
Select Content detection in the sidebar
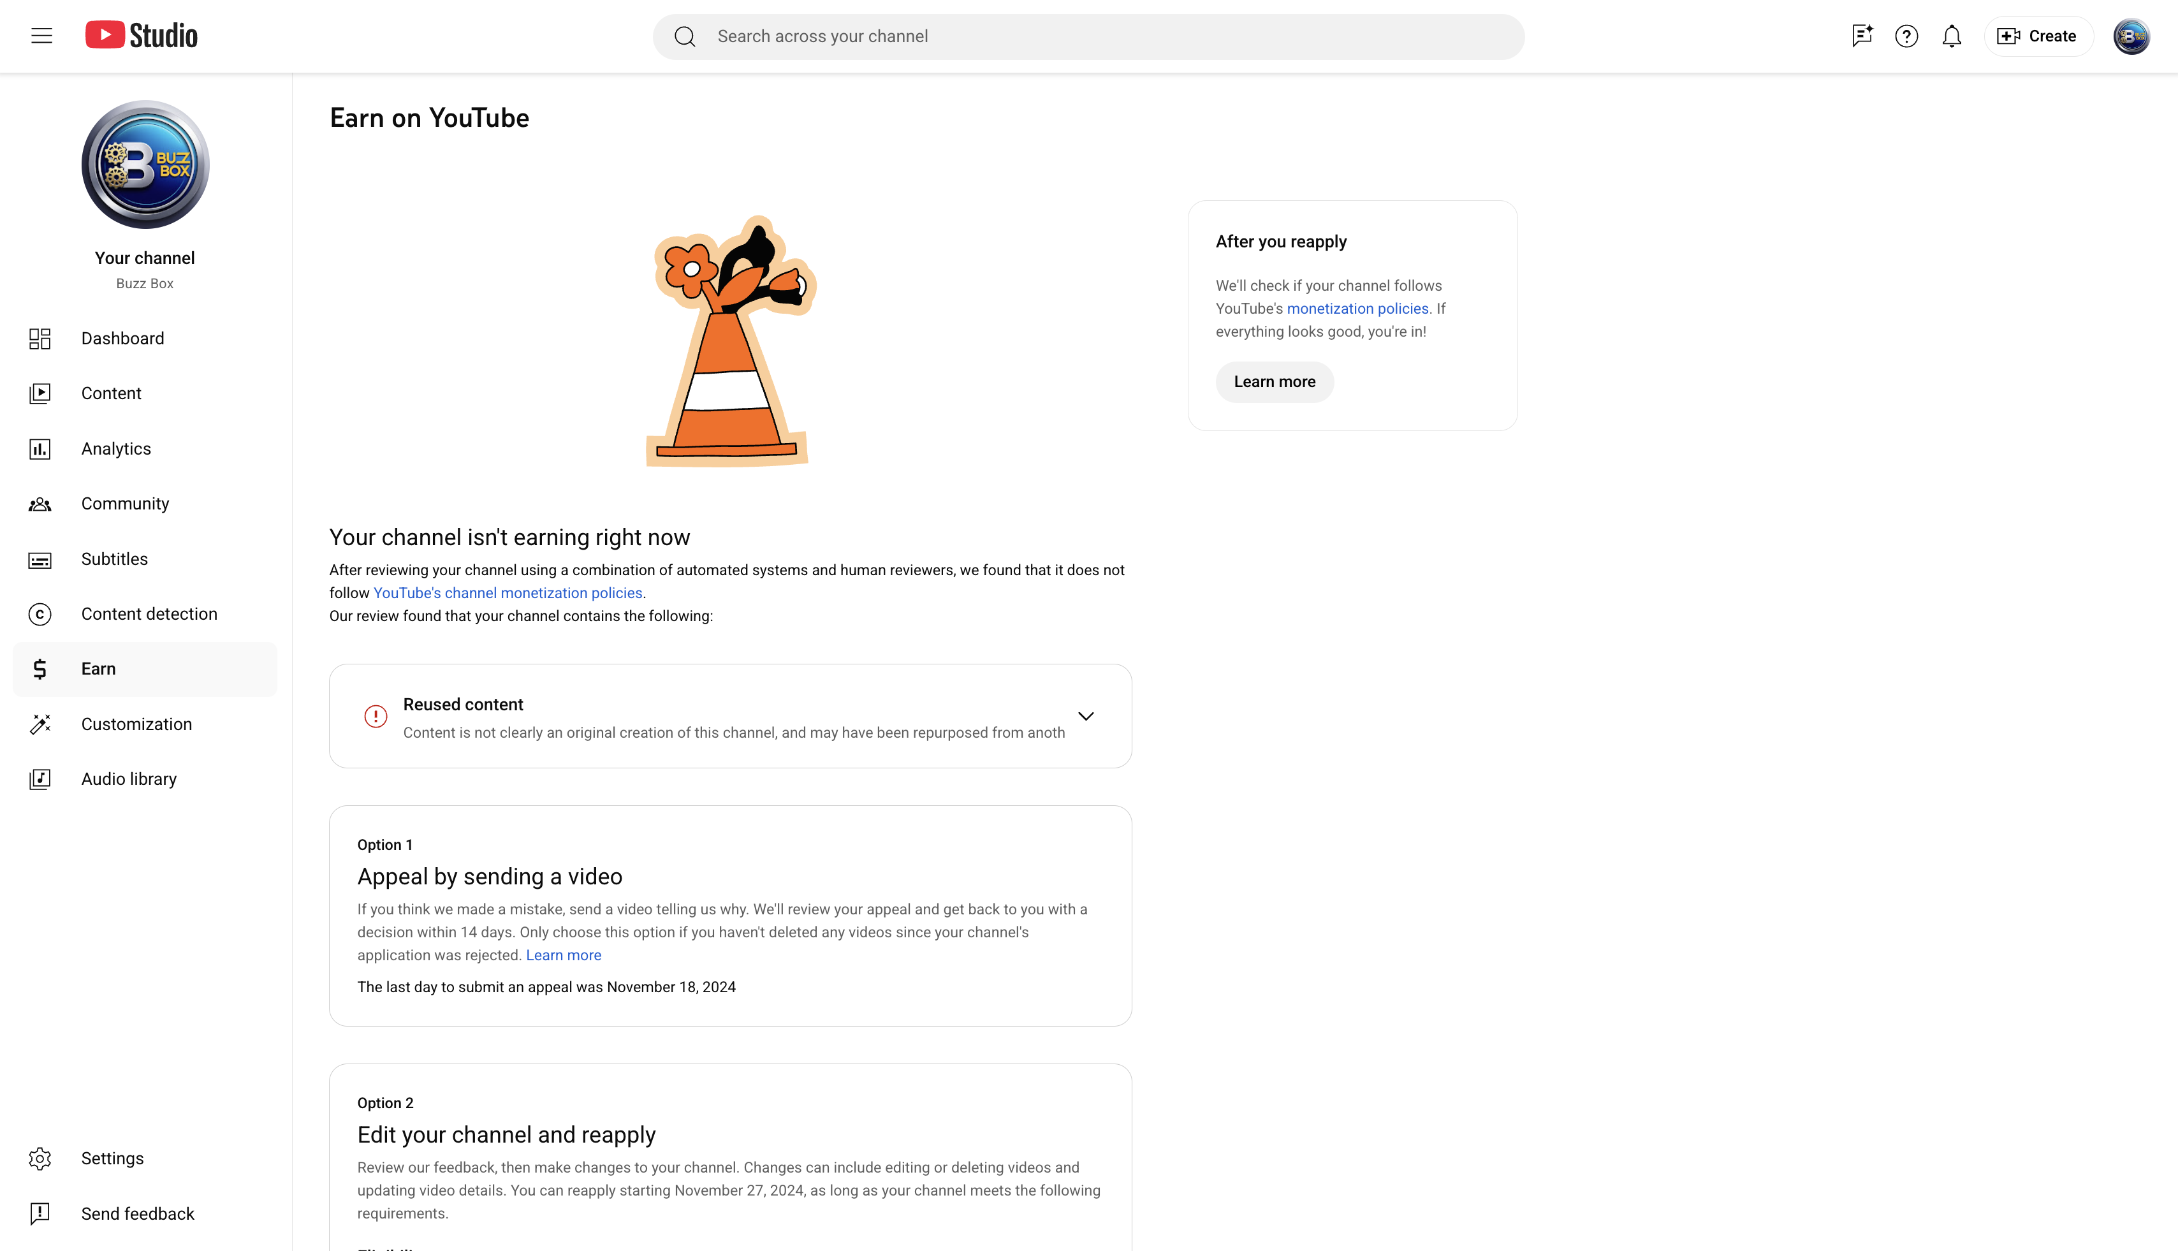coord(144,614)
